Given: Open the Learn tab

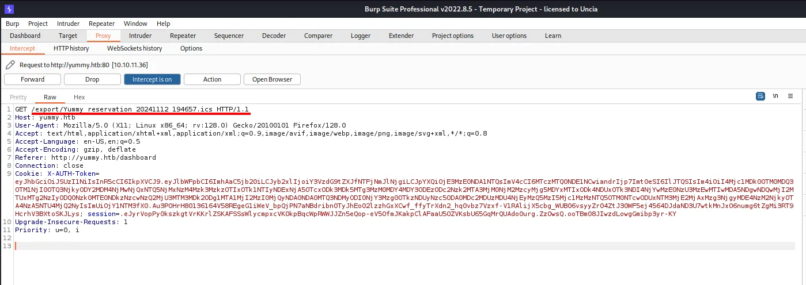Looking at the screenshot, I should [x=553, y=36].
